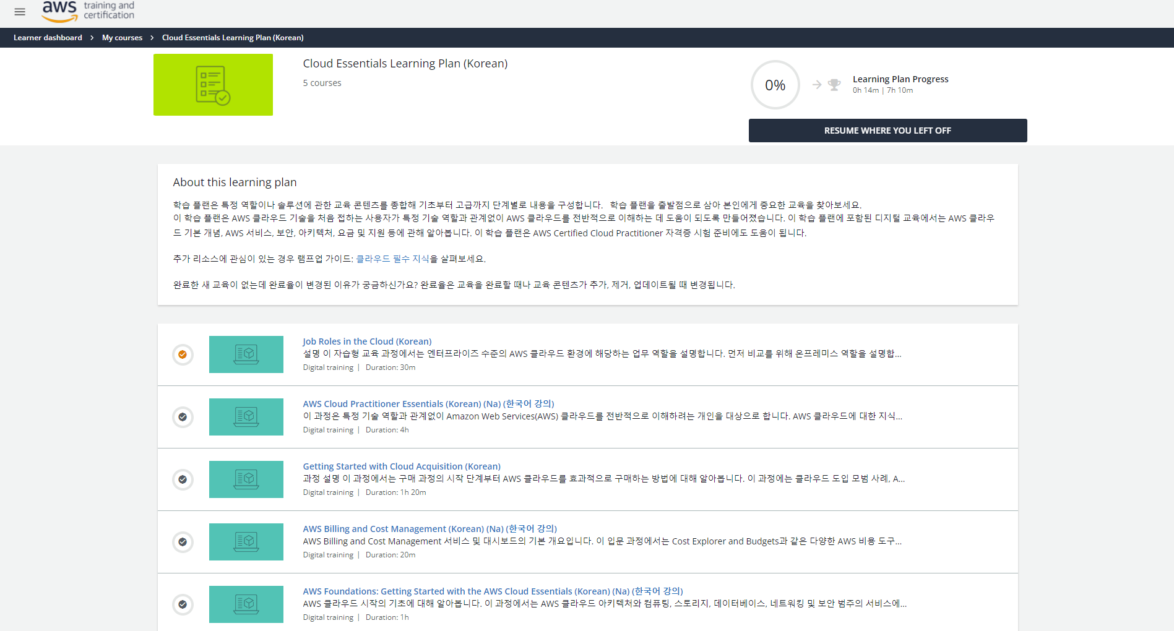Open the Job Roles in the Cloud (Korean) link
The image size is (1174, 631).
point(367,341)
